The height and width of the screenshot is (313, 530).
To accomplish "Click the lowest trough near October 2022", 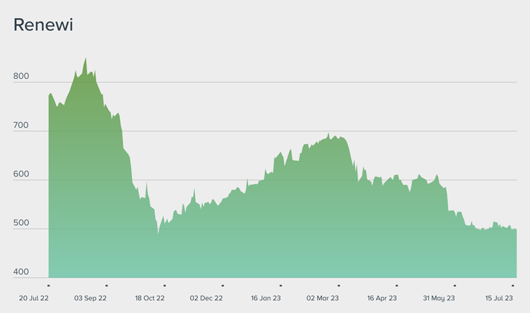I will pos(158,233).
